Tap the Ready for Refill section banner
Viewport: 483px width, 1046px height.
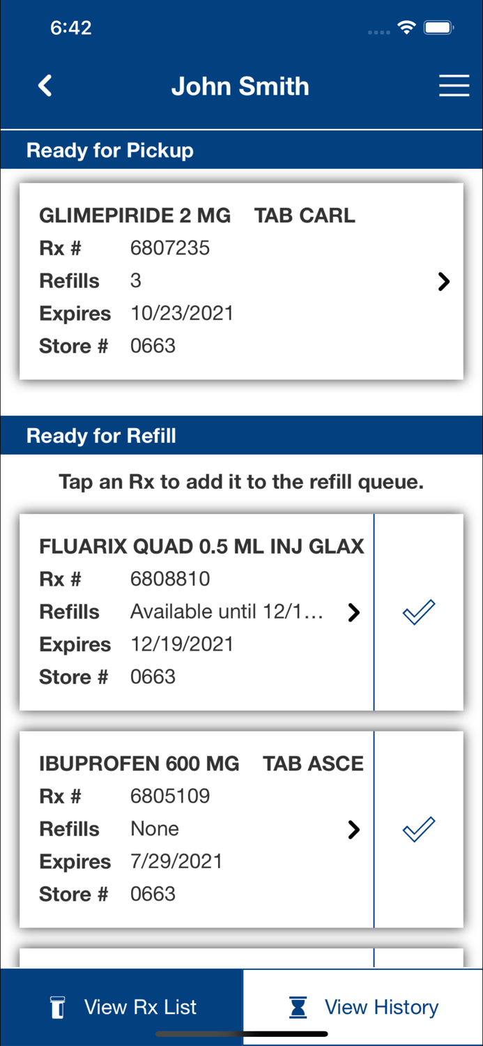[101, 435]
